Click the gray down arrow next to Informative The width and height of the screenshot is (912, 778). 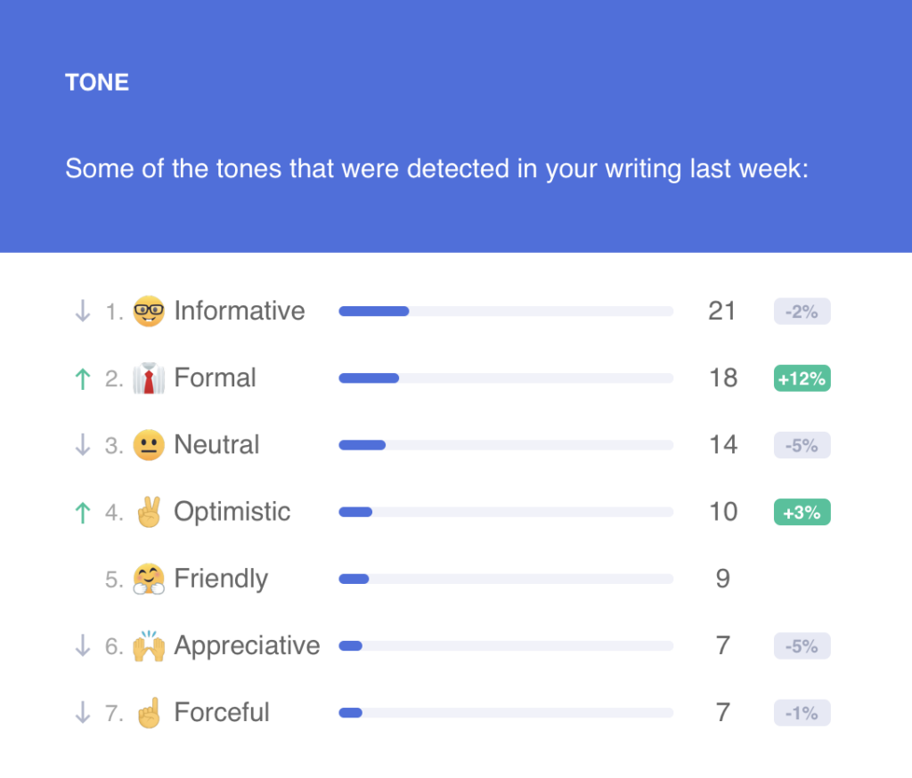tap(83, 311)
